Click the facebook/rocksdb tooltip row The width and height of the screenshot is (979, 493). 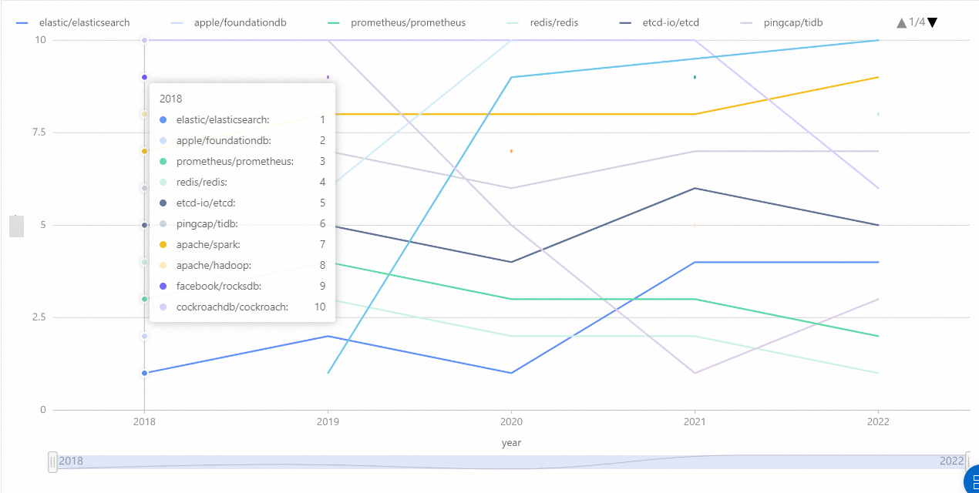[242, 286]
